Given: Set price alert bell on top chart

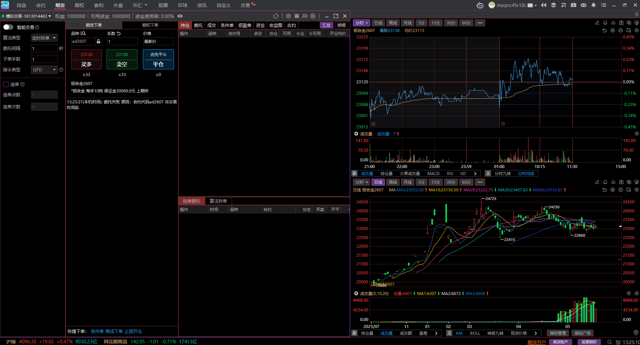Looking at the screenshot, I should point(605,23).
